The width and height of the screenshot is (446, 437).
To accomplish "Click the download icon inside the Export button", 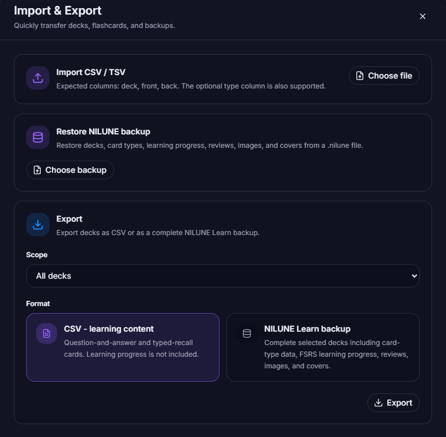I will (x=378, y=403).
